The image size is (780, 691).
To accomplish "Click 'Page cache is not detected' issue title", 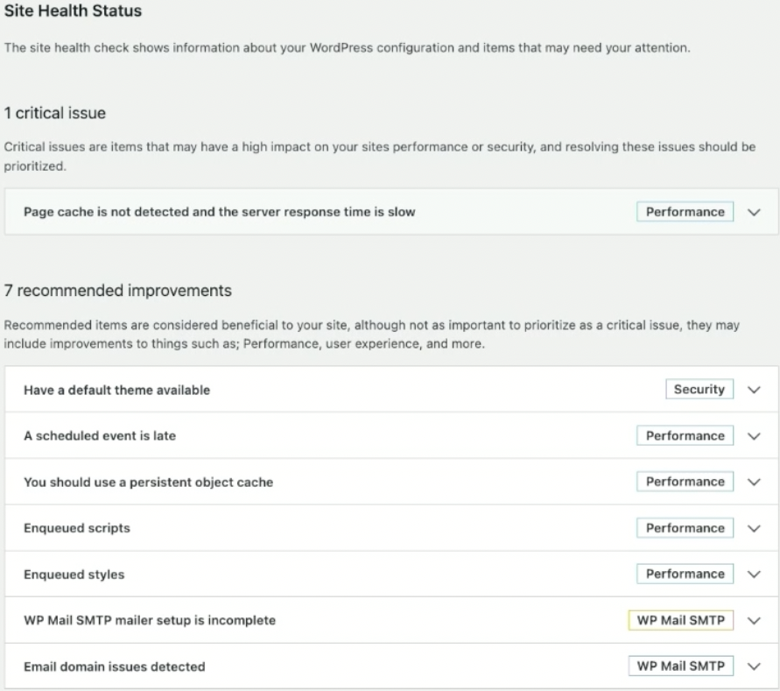I will point(220,212).
